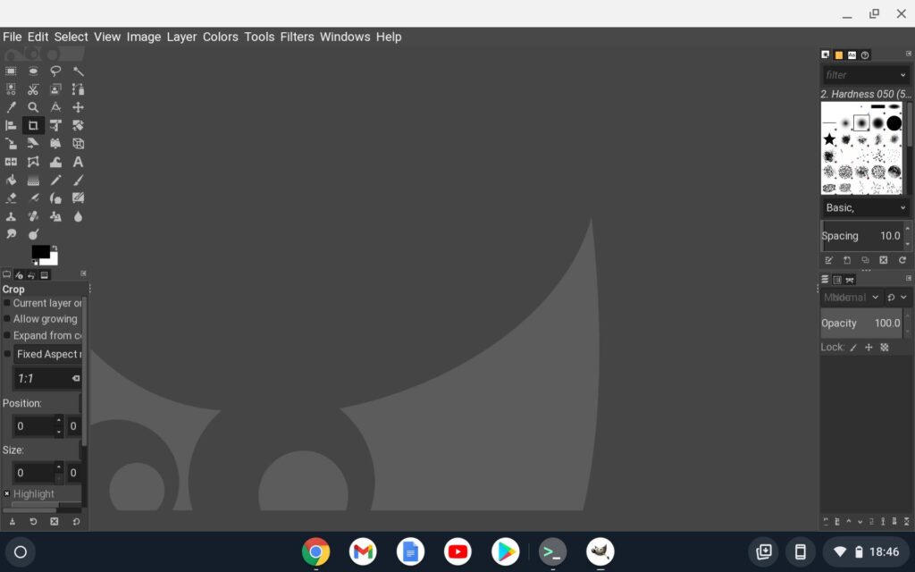Select the Measure compass tool
Screen dimensions: 915x572
point(55,107)
